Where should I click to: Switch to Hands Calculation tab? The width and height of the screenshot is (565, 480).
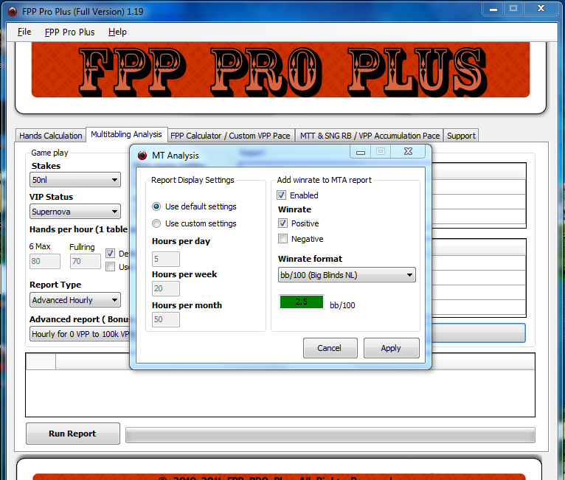(x=50, y=136)
